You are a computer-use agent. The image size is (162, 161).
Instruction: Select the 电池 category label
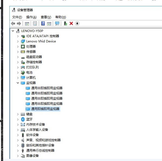tap(29, 72)
